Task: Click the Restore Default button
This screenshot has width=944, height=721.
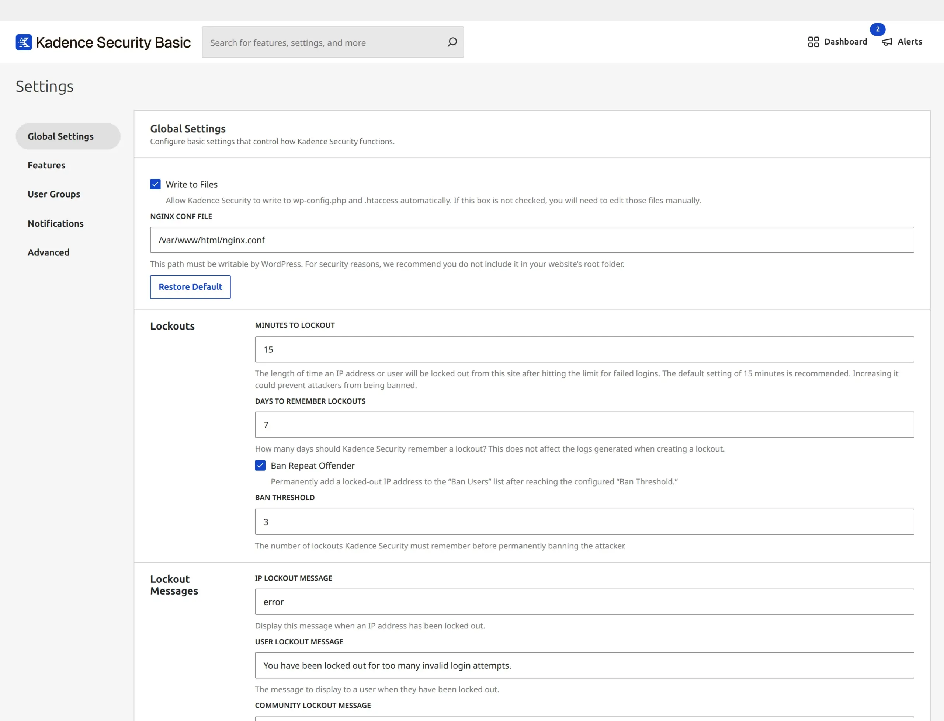Action: [x=190, y=287]
